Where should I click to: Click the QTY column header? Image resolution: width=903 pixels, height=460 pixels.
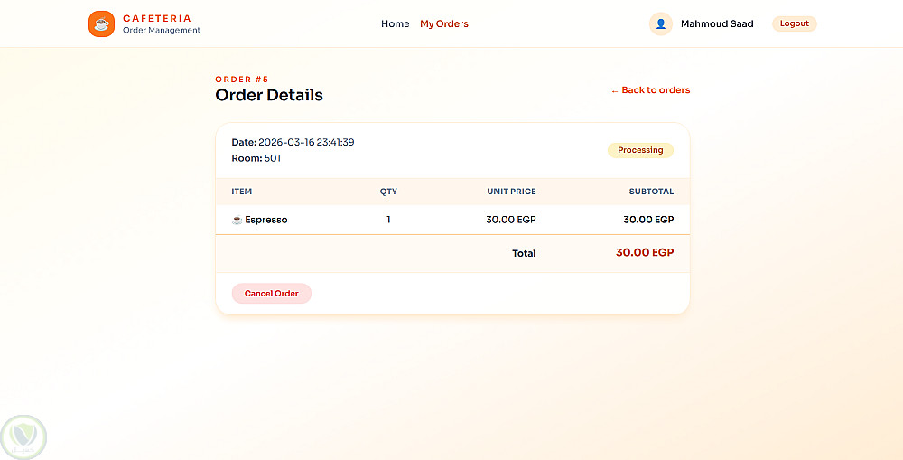[388, 192]
